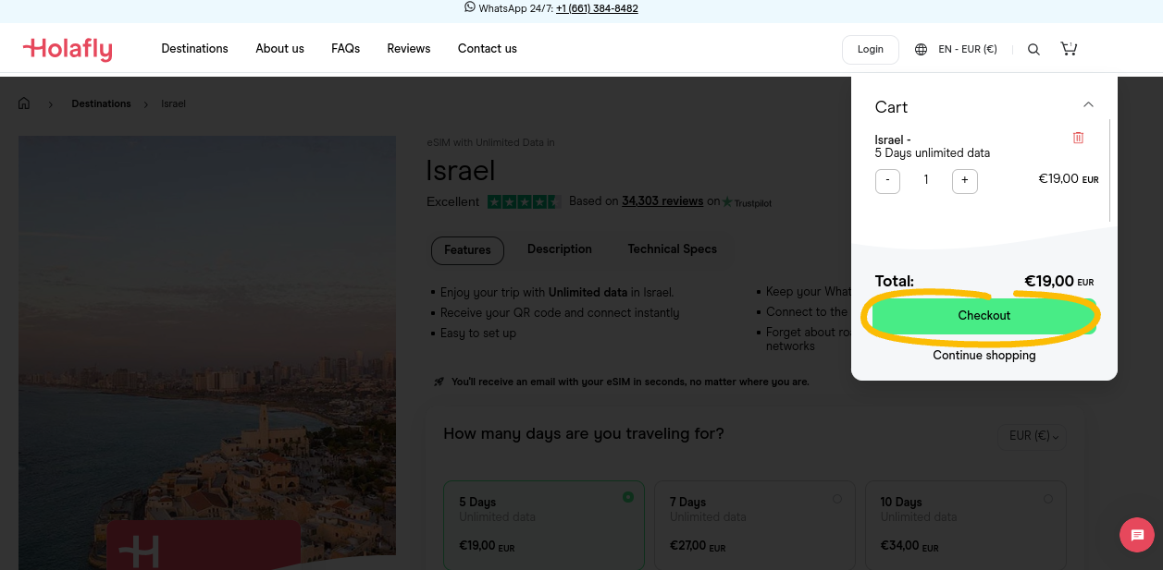Image resolution: width=1163 pixels, height=570 pixels.
Task: Open the 34,303 reviews link
Action: [662, 201]
